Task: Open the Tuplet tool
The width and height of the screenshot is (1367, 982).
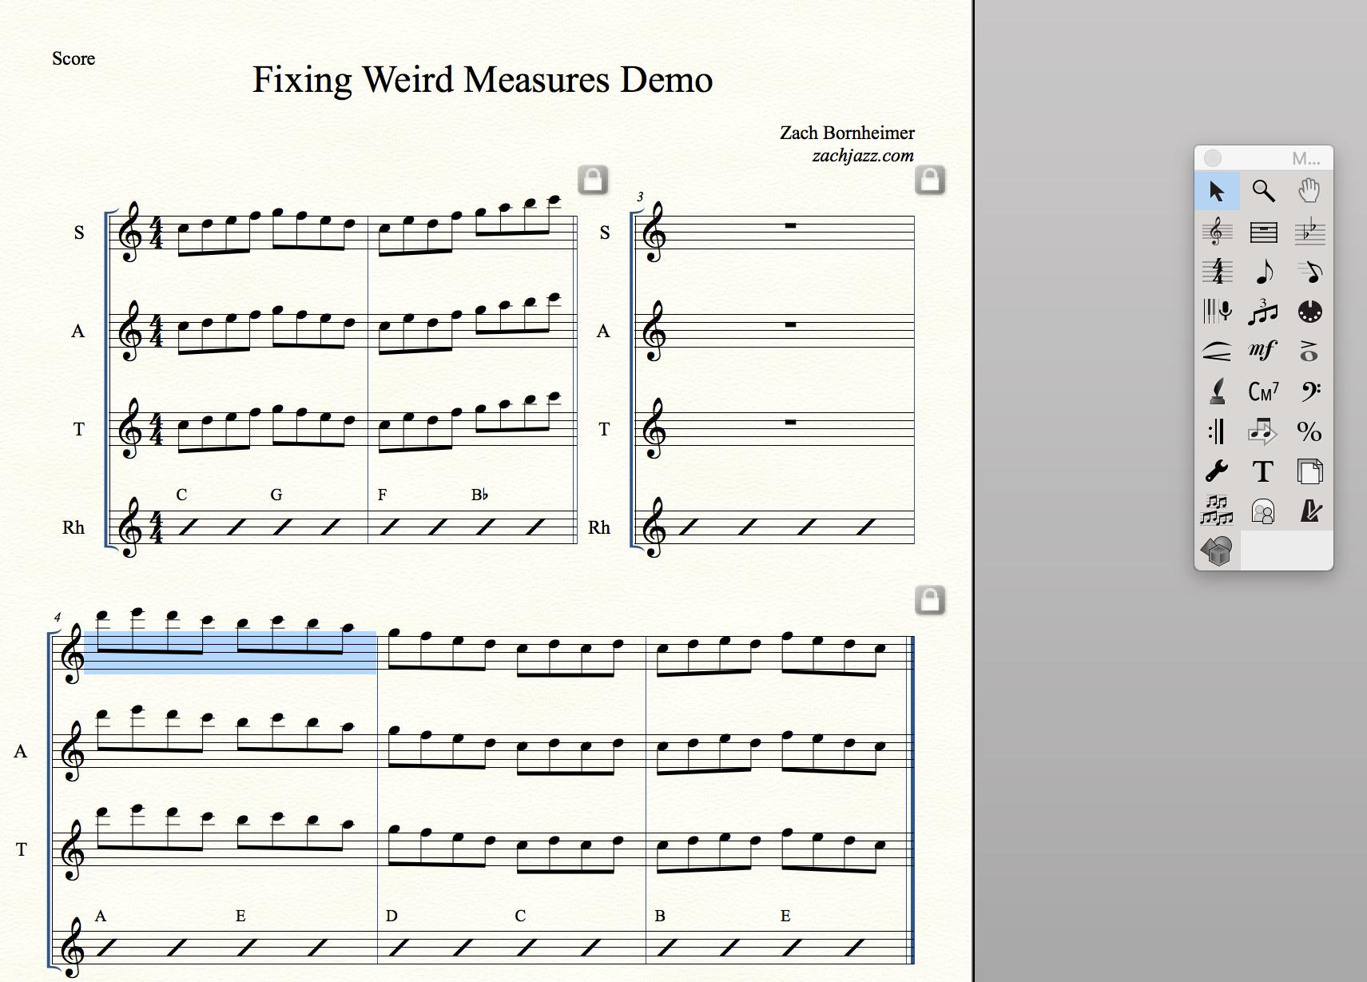Action: pyautogui.click(x=1263, y=312)
